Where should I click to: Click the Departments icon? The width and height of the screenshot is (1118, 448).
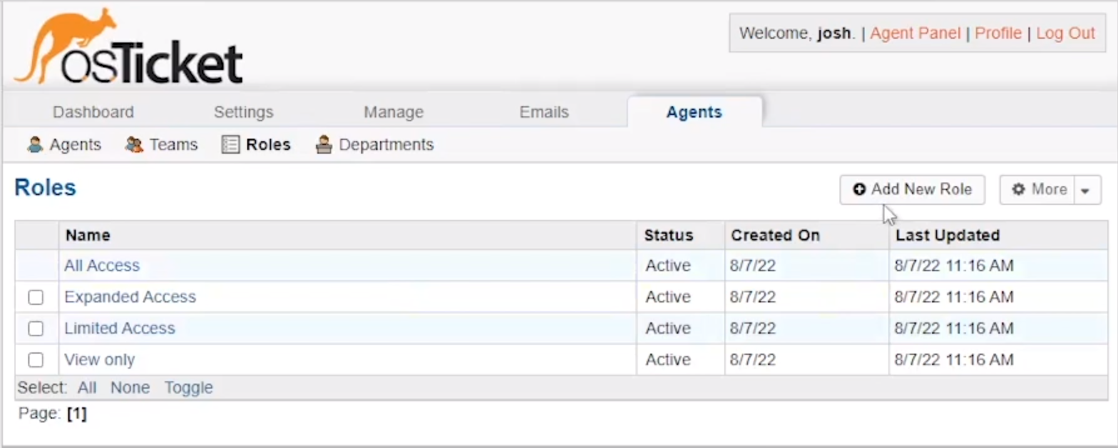(324, 144)
